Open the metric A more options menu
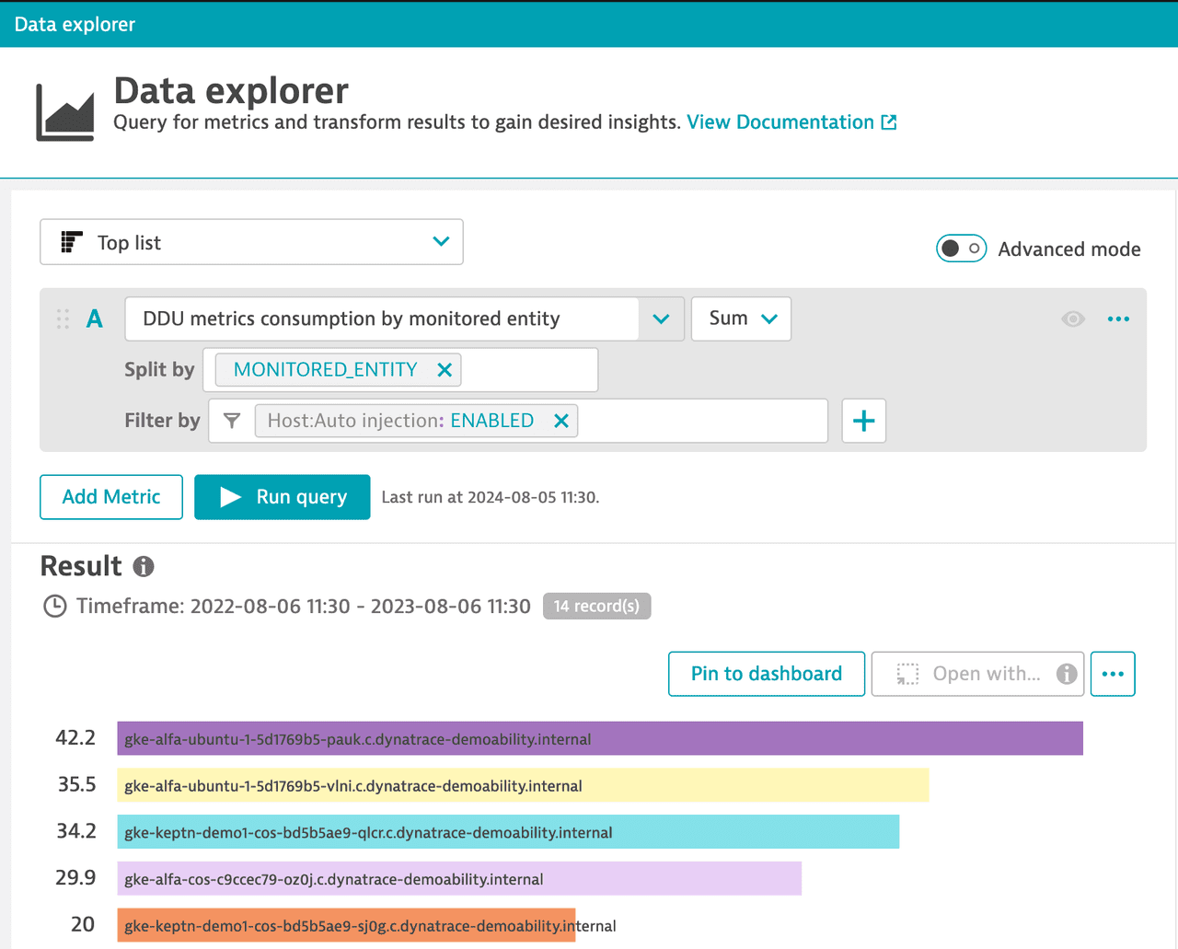This screenshot has width=1178, height=949. click(x=1118, y=318)
